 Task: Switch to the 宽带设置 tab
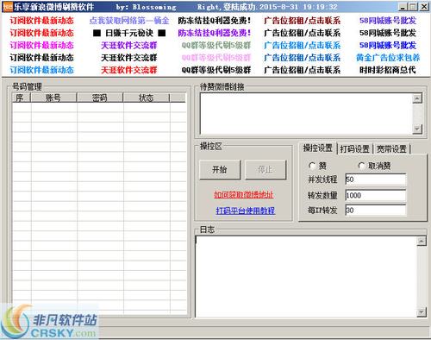coord(391,149)
